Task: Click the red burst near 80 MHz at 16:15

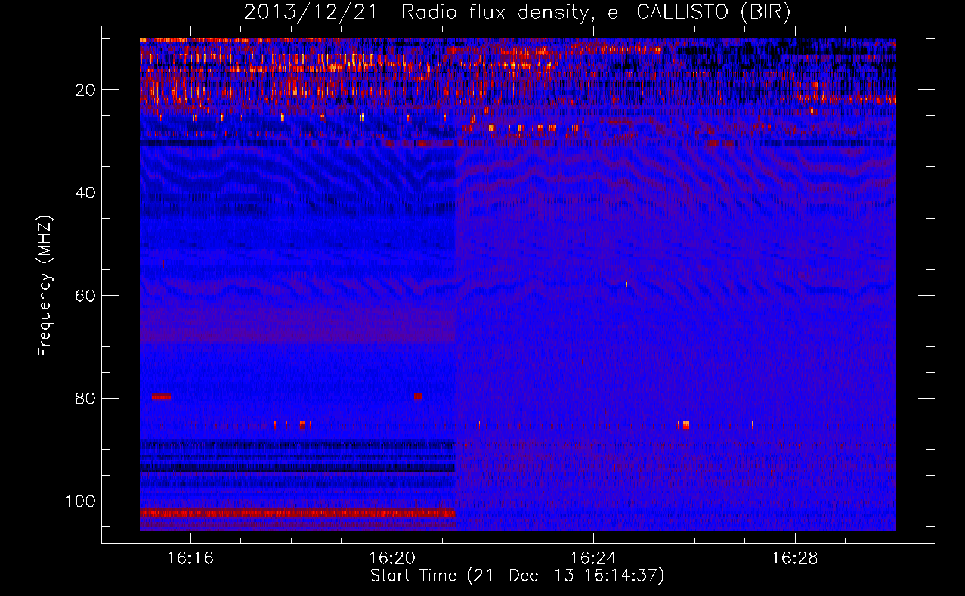Action: (x=161, y=396)
